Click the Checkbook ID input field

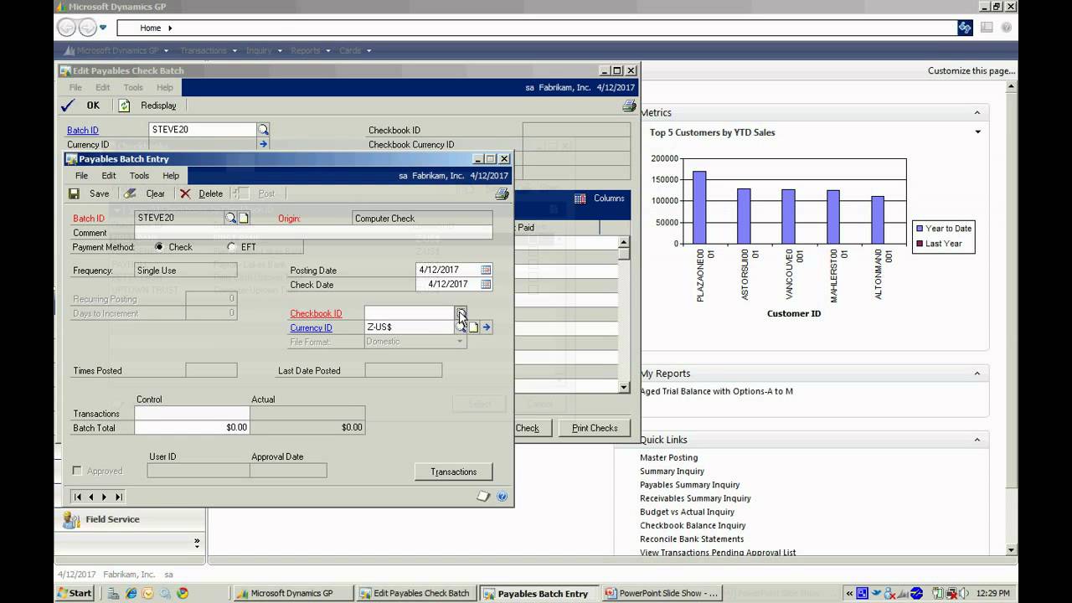click(x=409, y=313)
